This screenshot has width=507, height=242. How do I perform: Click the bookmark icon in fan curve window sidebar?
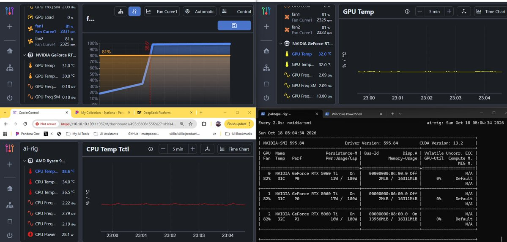[10, 84]
